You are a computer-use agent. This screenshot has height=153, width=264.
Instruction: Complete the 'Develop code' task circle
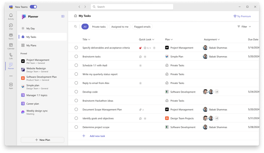point(76,92)
